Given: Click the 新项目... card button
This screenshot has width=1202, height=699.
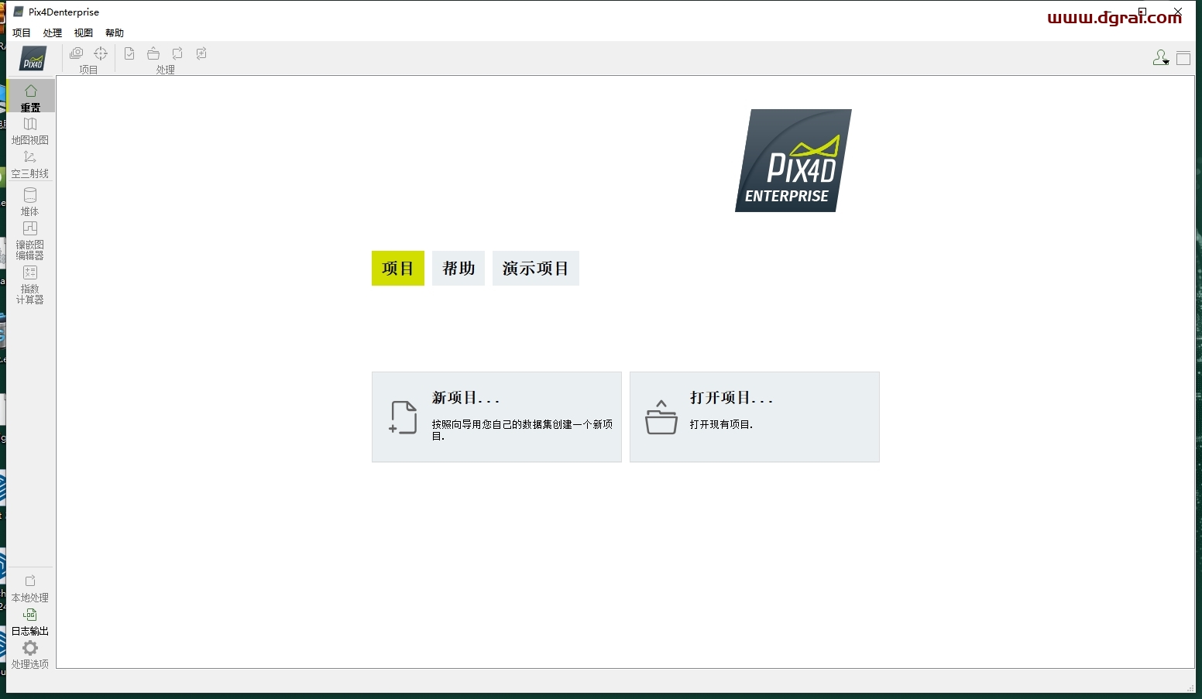Looking at the screenshot, I should 496,417.
